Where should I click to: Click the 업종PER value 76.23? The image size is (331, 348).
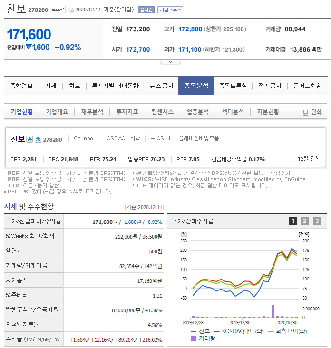157,159
